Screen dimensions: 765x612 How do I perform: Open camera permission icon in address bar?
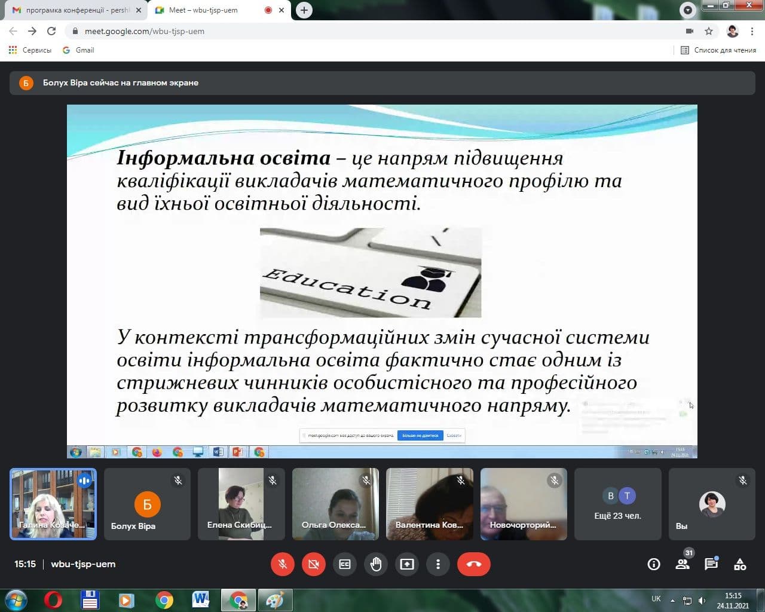[690, 31]
